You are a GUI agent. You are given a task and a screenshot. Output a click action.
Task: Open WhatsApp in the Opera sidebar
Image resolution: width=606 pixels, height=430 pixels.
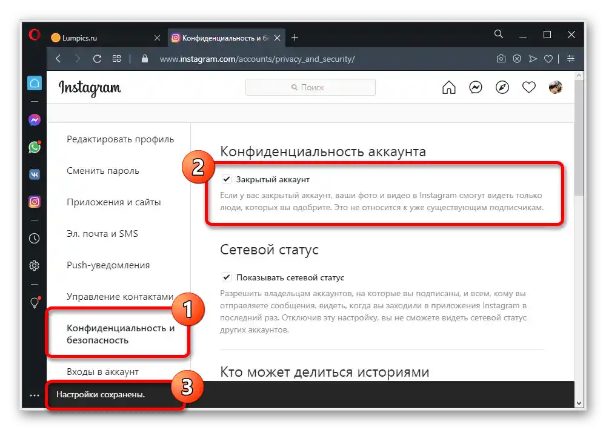tap(35, 147)
